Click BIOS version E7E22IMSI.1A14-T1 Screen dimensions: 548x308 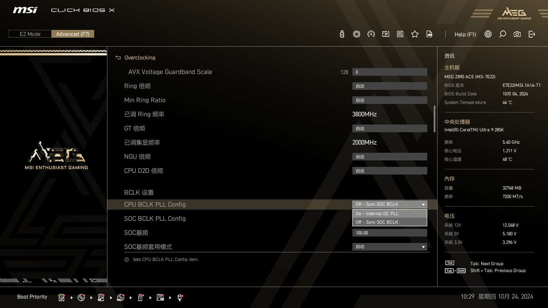[521, 85]
